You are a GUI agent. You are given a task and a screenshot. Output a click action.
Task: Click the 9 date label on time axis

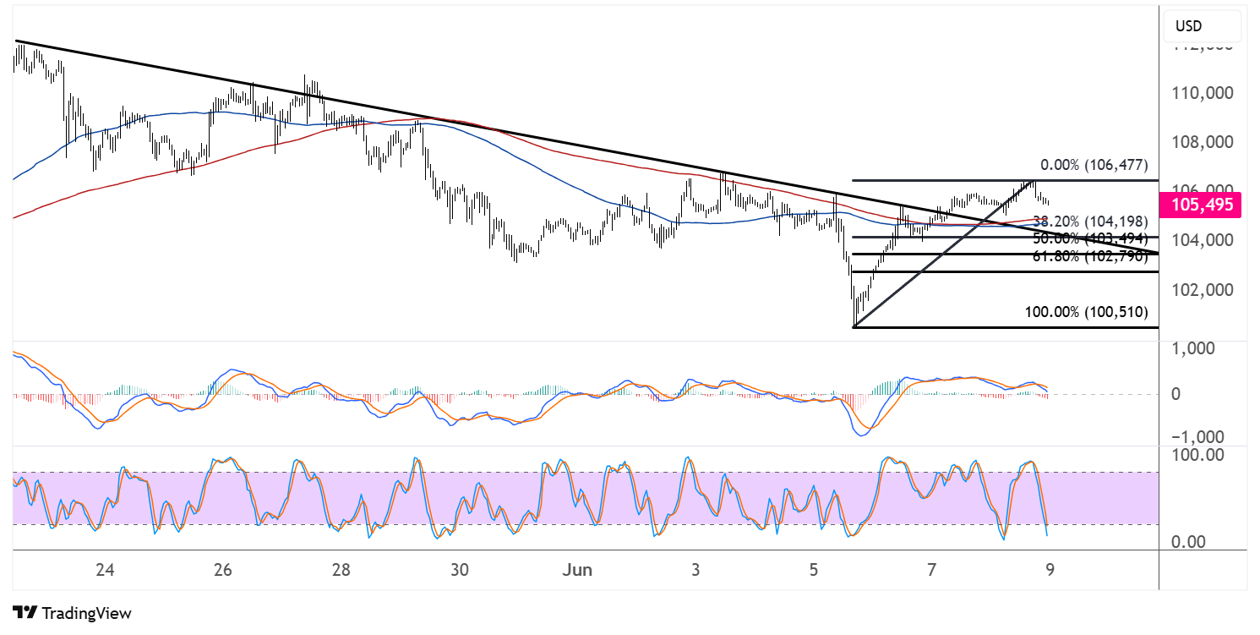click(x=1050, y=570)
